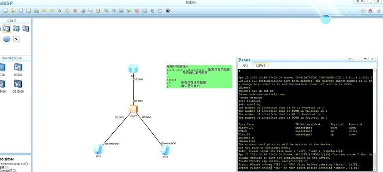Select the S3700 switch device
The height and width of the screenshot is (172, 383).
pyautogui.click(x=18, y=67)
